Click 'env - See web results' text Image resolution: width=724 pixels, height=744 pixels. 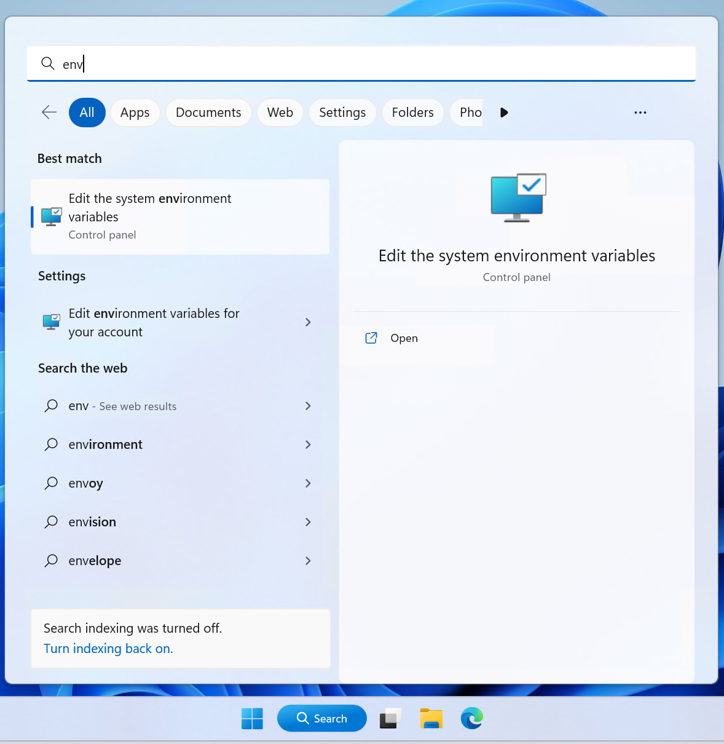(x=122, y=406)
